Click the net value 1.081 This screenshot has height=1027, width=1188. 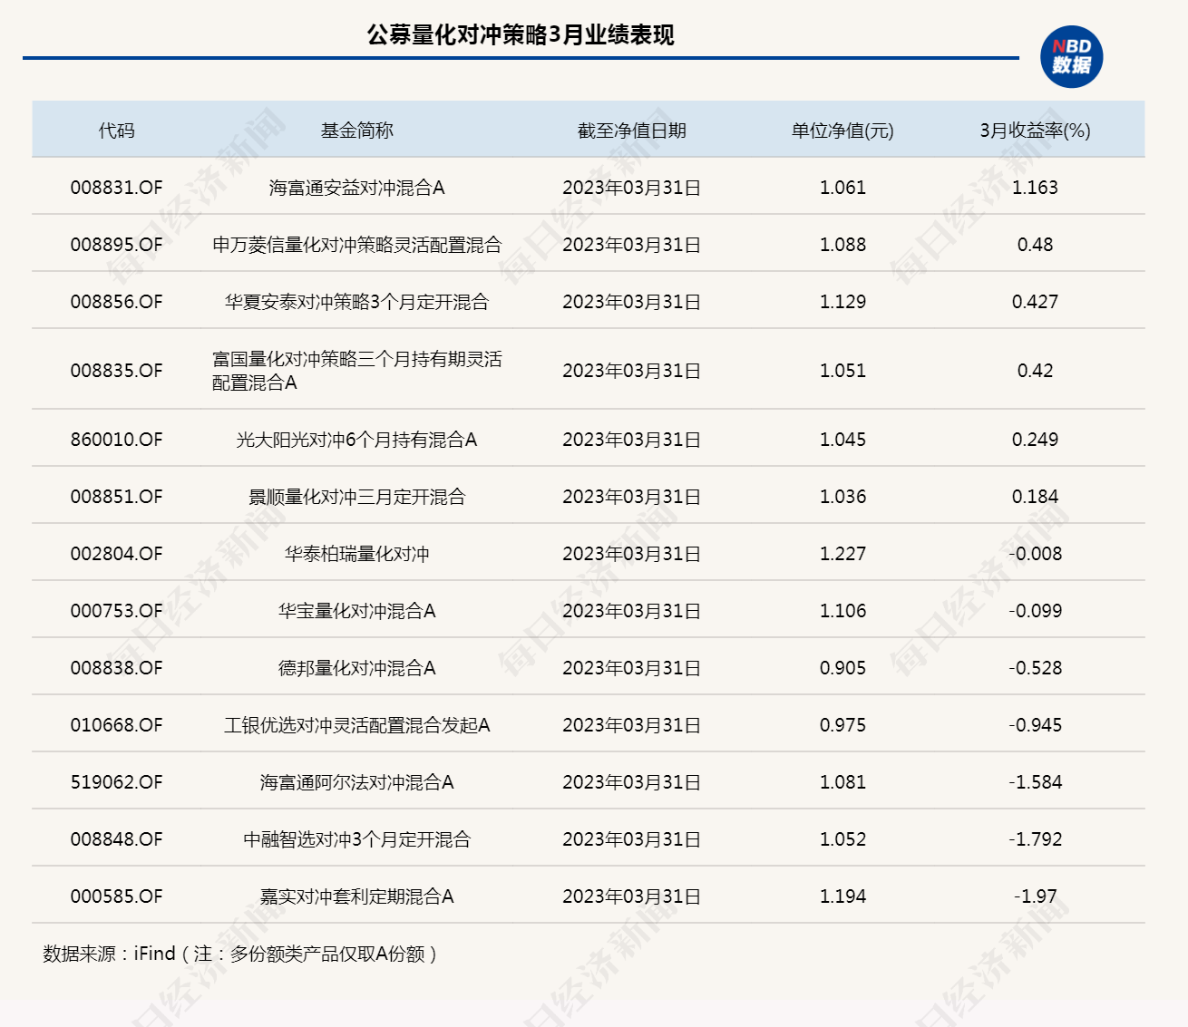coord(842,782)
